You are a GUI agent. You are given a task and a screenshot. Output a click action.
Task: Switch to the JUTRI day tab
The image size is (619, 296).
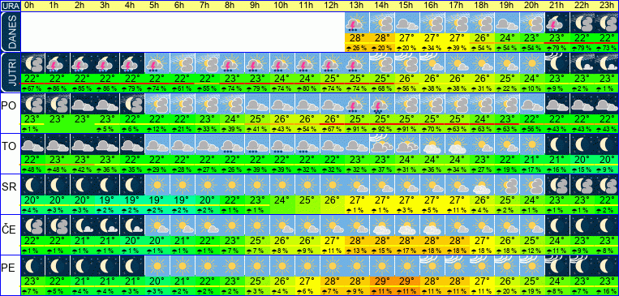[10, 73]
